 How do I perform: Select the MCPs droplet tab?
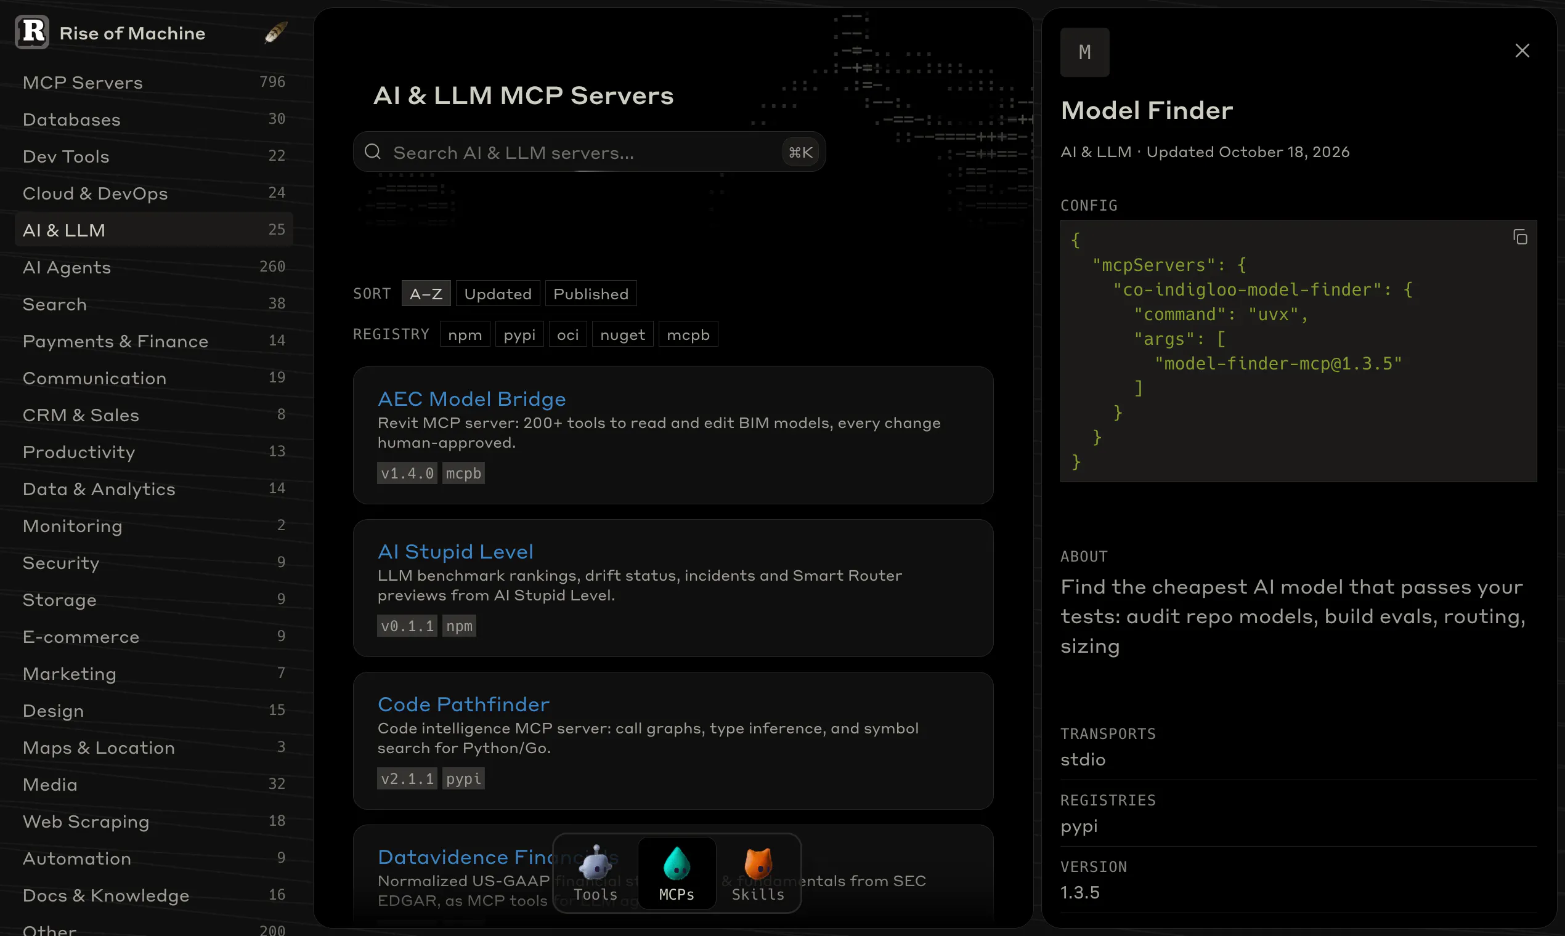point(677,873)
